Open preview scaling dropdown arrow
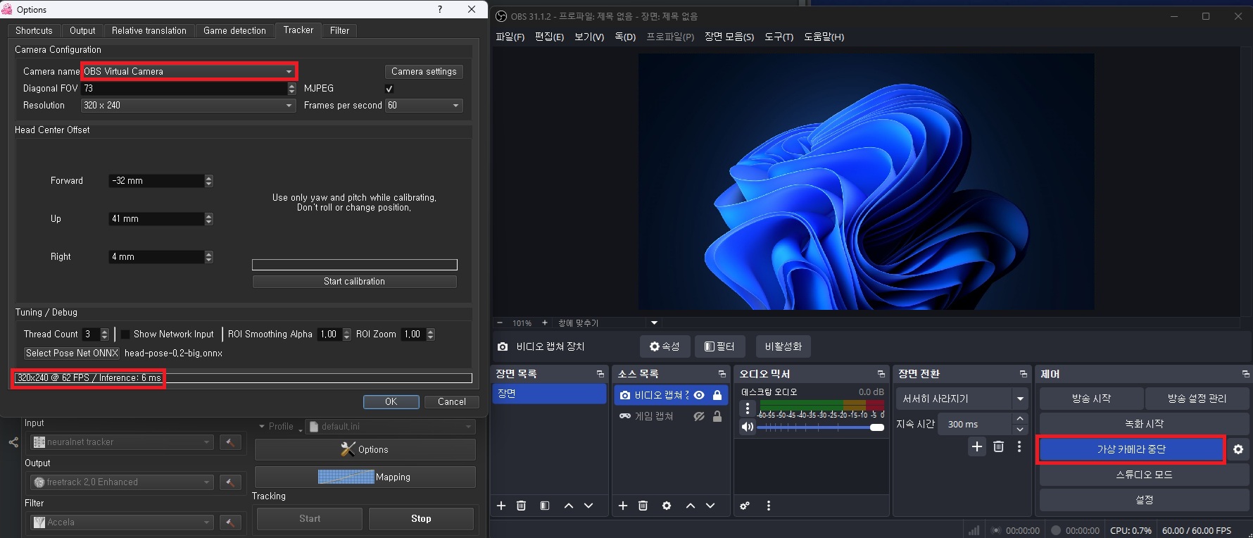 point(654,323)
